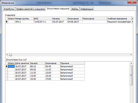The width and height of the screenshot is (138, 103).
Task: Click the row selector of the 09:55 row
Action: (x=7, y=70)
